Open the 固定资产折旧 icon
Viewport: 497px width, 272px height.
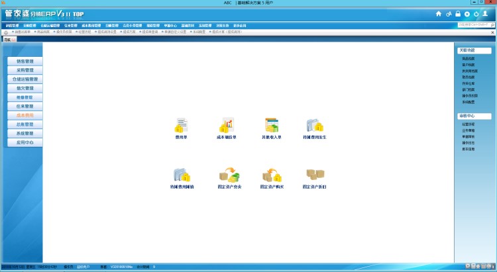(315, 174)
